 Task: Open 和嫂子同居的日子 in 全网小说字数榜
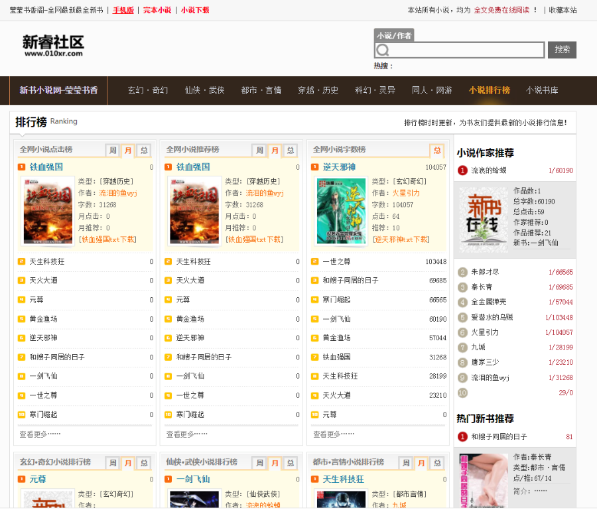[x=351, y=281]
